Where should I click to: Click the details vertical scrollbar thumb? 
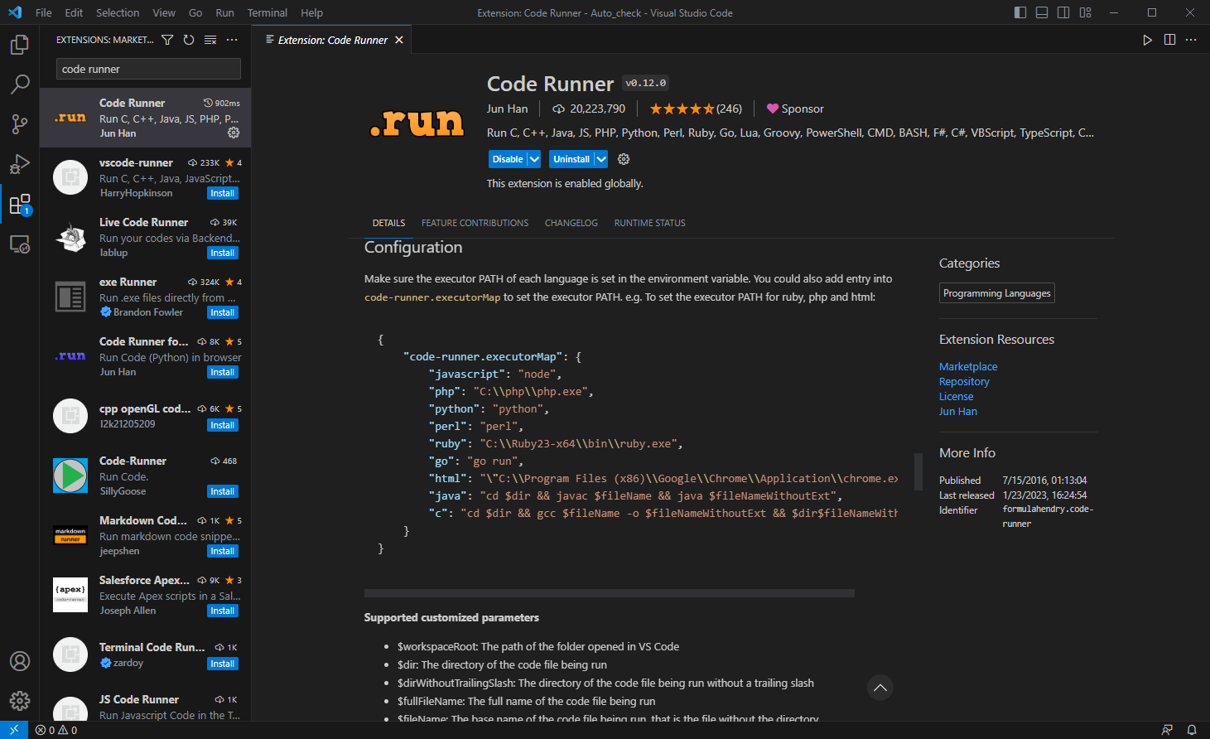coord(918,471)
